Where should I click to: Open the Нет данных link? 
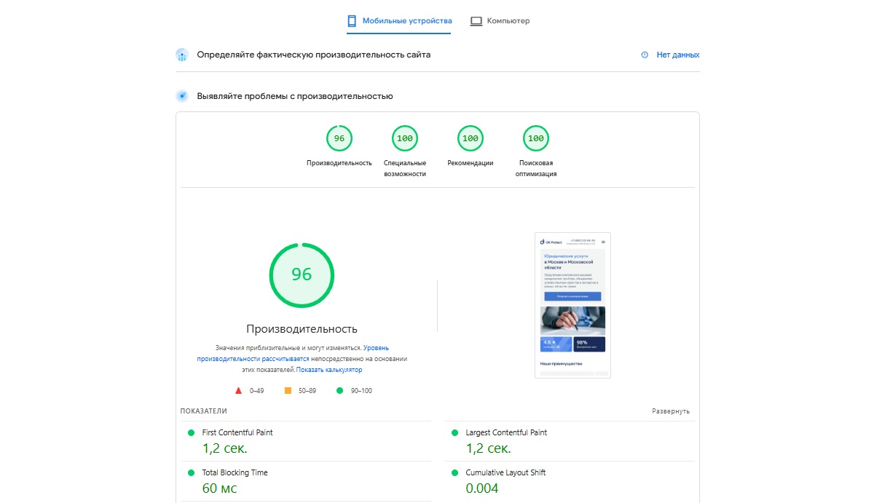tap(677, 55)
